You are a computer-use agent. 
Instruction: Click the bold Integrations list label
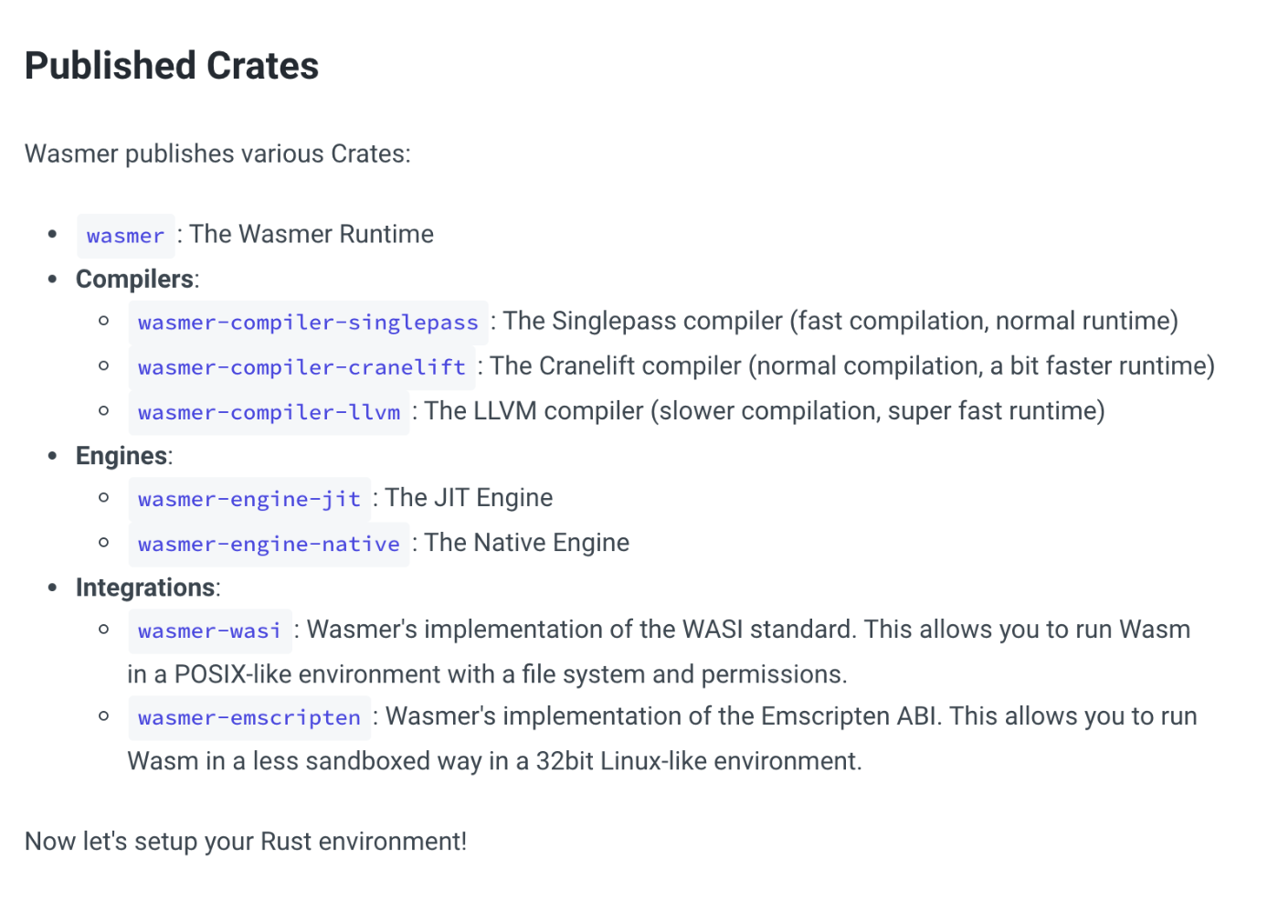145,587
